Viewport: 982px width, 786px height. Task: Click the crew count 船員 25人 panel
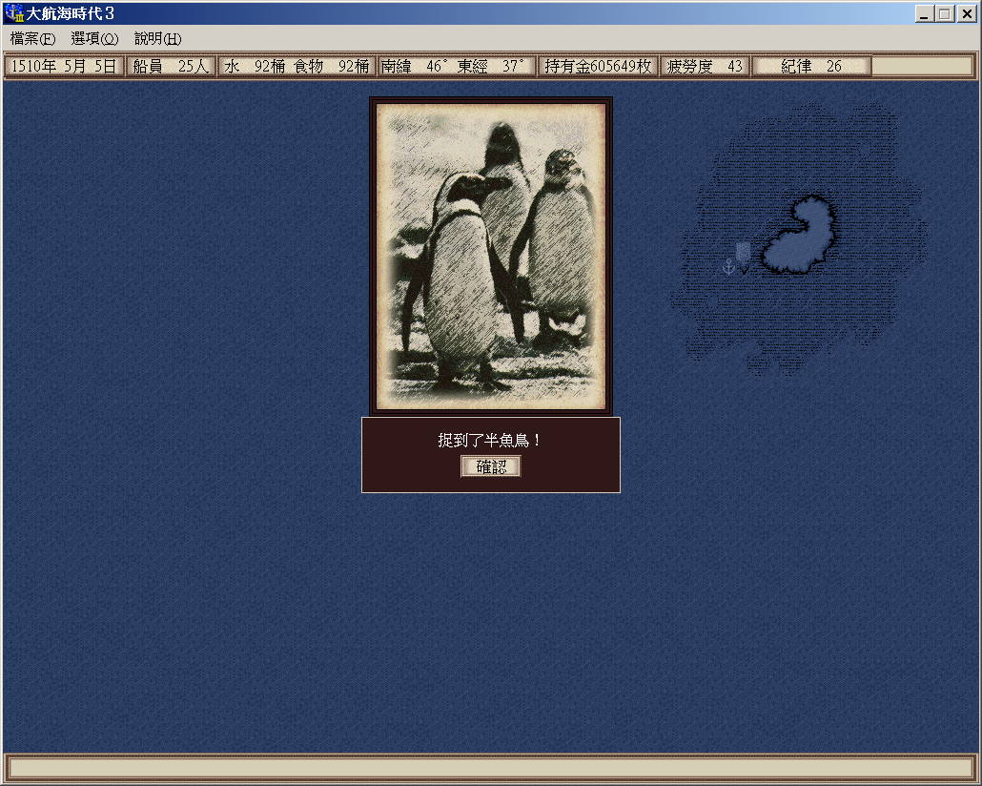(171, 66)
